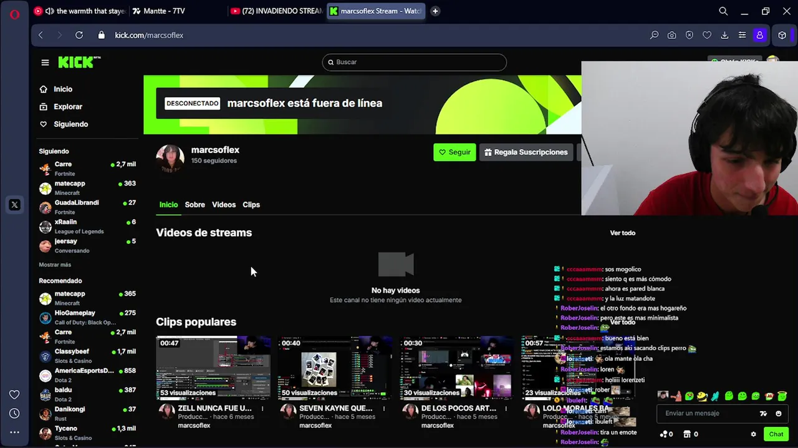Open matecapp channel under Siguiendo

pyautogui.click(x=87, y=188)
